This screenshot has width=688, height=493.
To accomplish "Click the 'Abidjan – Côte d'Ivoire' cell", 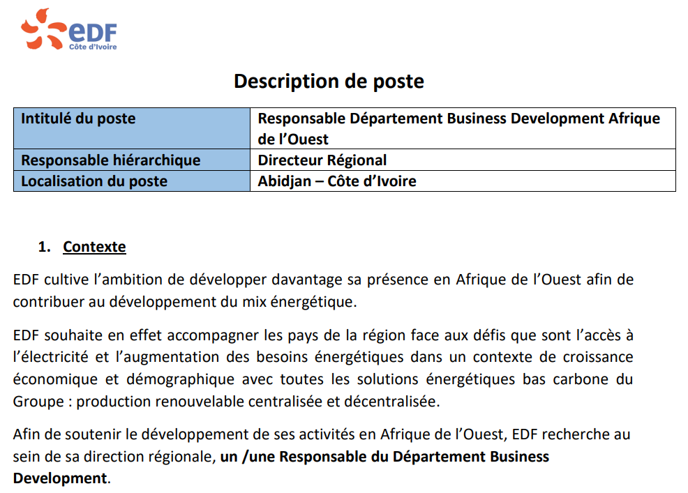I will [x=463, y=181].
